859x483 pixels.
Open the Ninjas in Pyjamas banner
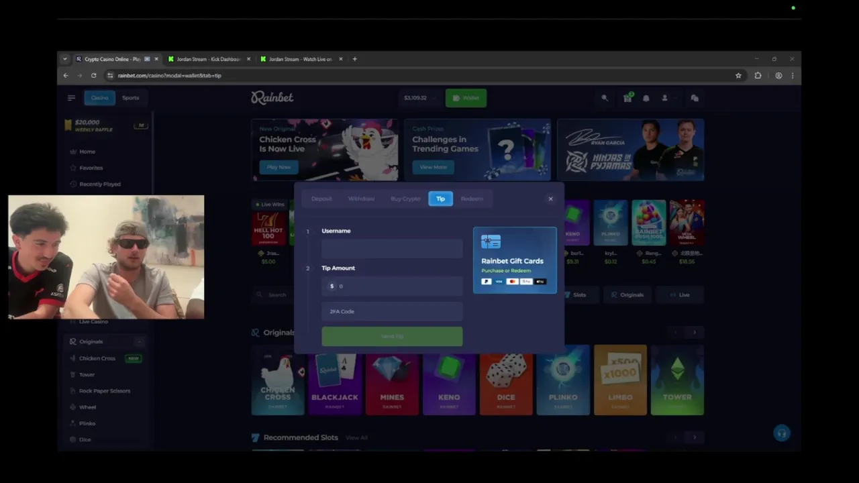click(630, 150)
